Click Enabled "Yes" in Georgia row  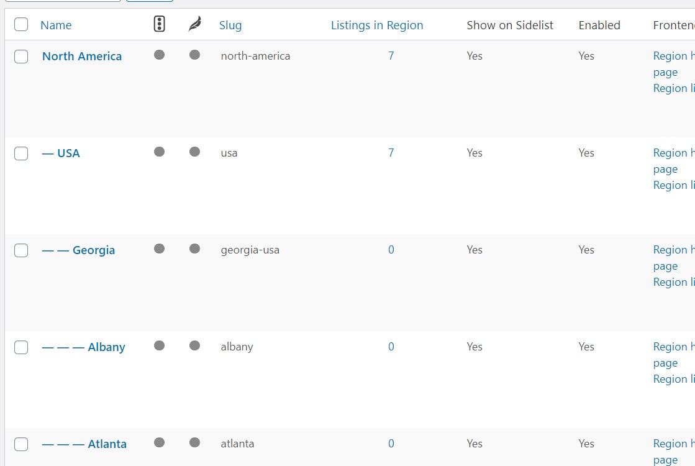[x=586, y=250]
